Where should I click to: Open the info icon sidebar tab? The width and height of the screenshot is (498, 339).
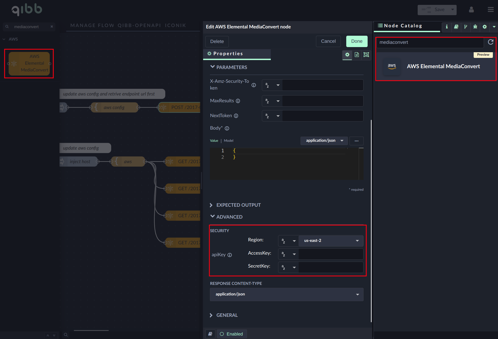(x=447, y=27)
